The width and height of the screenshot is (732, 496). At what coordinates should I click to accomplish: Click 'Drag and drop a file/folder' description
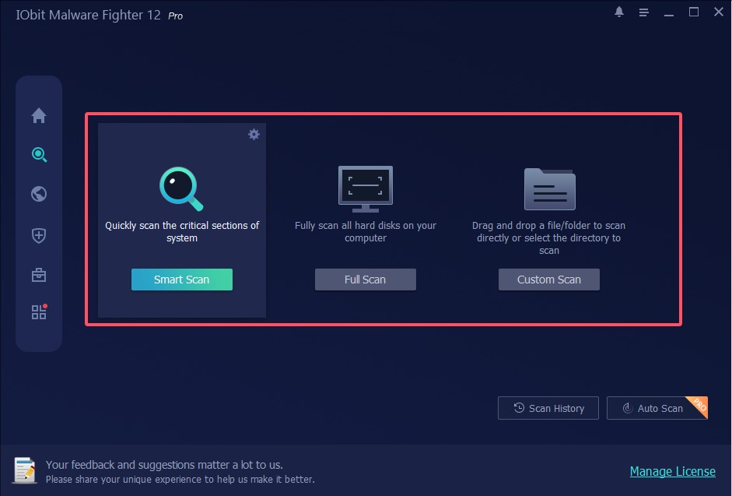[549, 237]
